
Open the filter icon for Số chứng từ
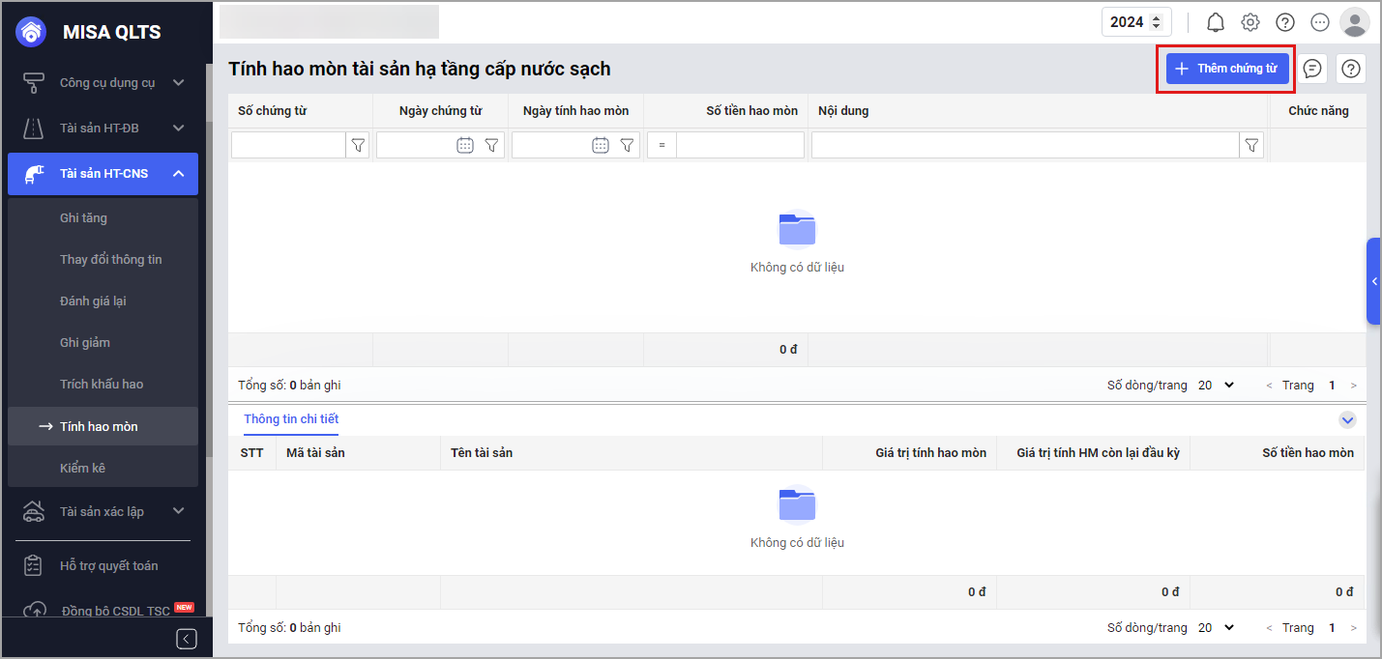tap(358, 145)
